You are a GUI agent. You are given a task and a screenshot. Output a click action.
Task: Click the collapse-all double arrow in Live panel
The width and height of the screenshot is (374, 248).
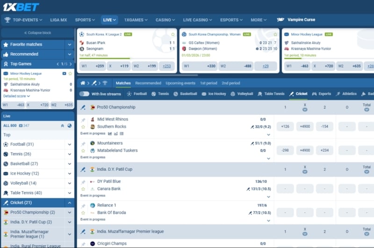point(63,125)
